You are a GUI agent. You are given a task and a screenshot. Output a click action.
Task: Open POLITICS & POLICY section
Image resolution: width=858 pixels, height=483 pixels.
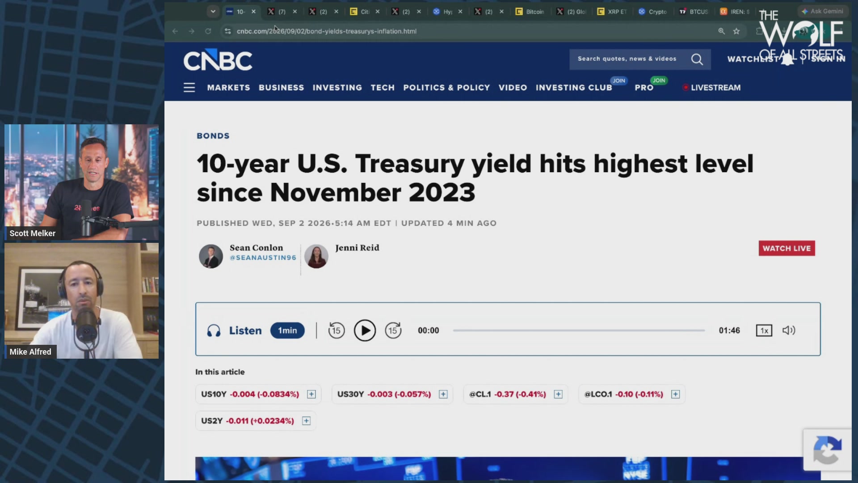(x=446, y=88)
